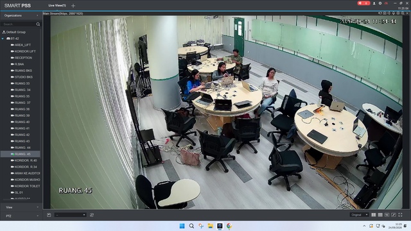Open the Original display ratio dropdown

coord(360,215)
